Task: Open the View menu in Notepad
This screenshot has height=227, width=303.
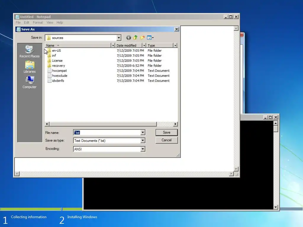Action: pyautogui.click(x=50, y=22)
